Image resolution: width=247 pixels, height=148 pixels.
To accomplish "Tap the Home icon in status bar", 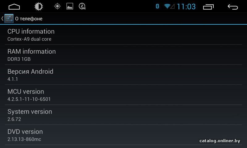I will pos(14,7).
